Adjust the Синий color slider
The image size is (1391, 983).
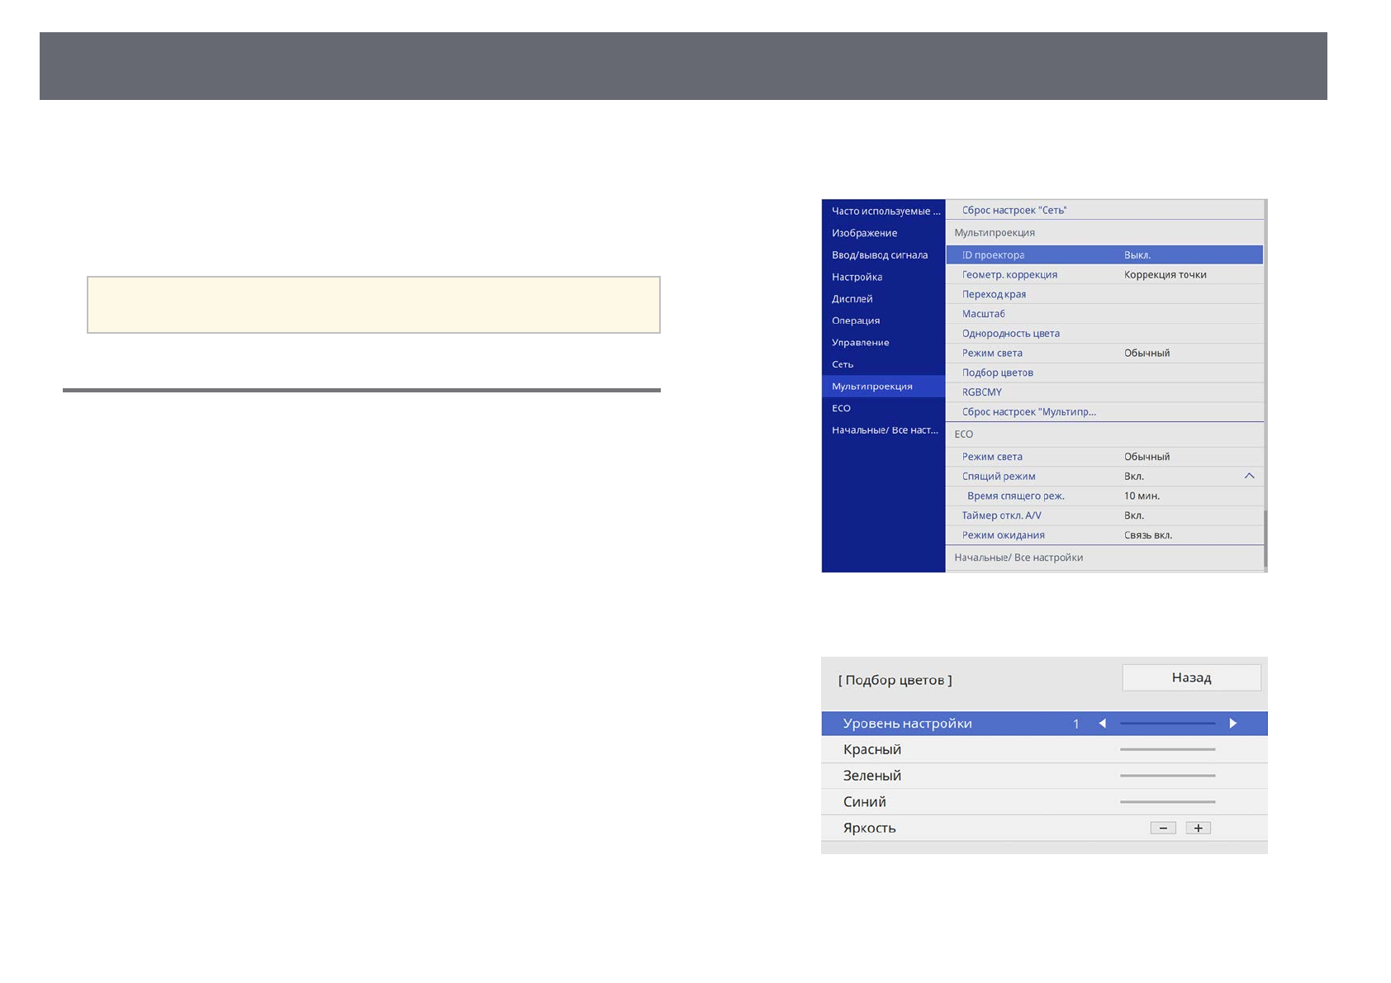click(x=1166, y=802)
